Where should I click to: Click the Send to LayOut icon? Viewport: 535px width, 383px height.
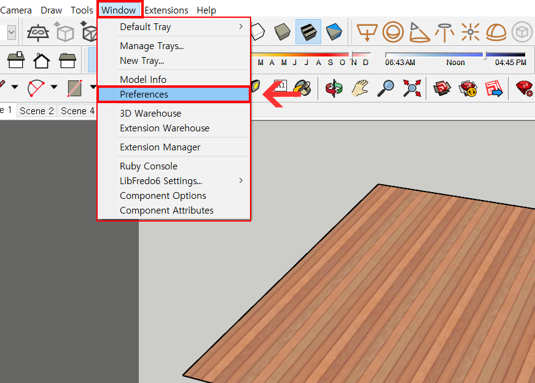[x=494, y=88]
